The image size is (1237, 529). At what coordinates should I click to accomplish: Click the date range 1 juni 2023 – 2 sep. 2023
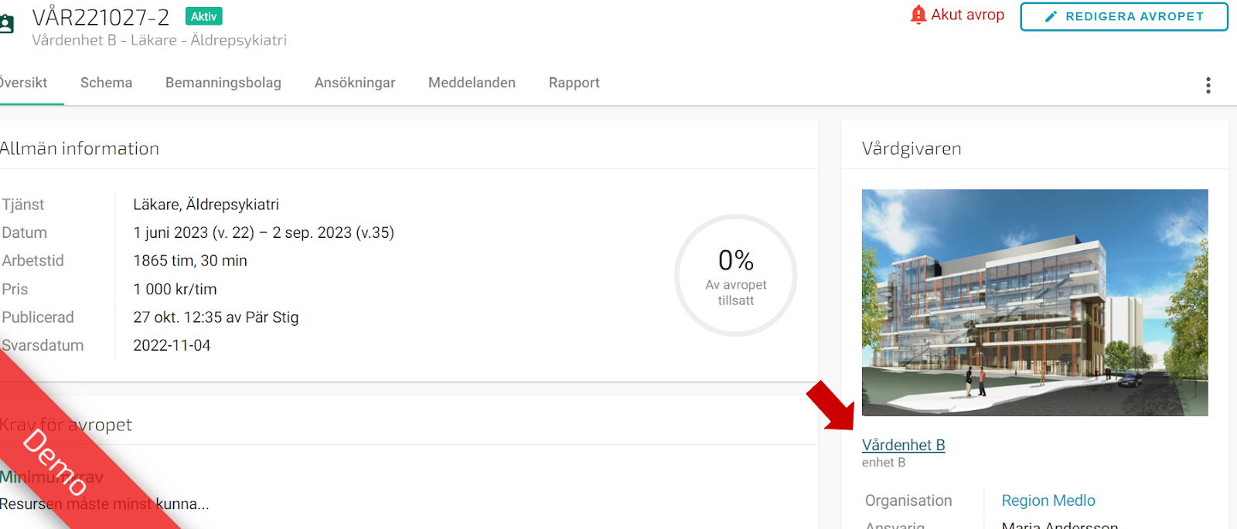pyautogui.click(x=264, y=232)
